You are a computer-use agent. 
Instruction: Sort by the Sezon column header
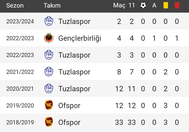(15, 6)
